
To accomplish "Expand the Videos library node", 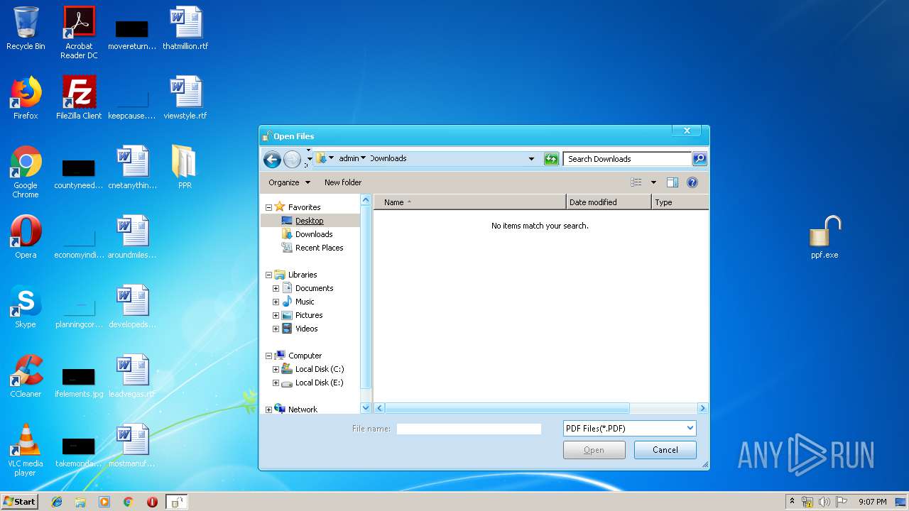I will [276, 329].
